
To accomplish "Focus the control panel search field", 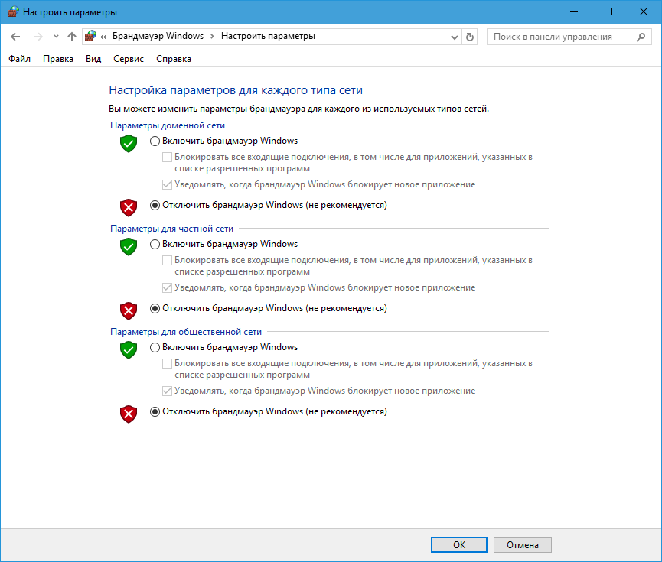I will [x=569, y=37].
